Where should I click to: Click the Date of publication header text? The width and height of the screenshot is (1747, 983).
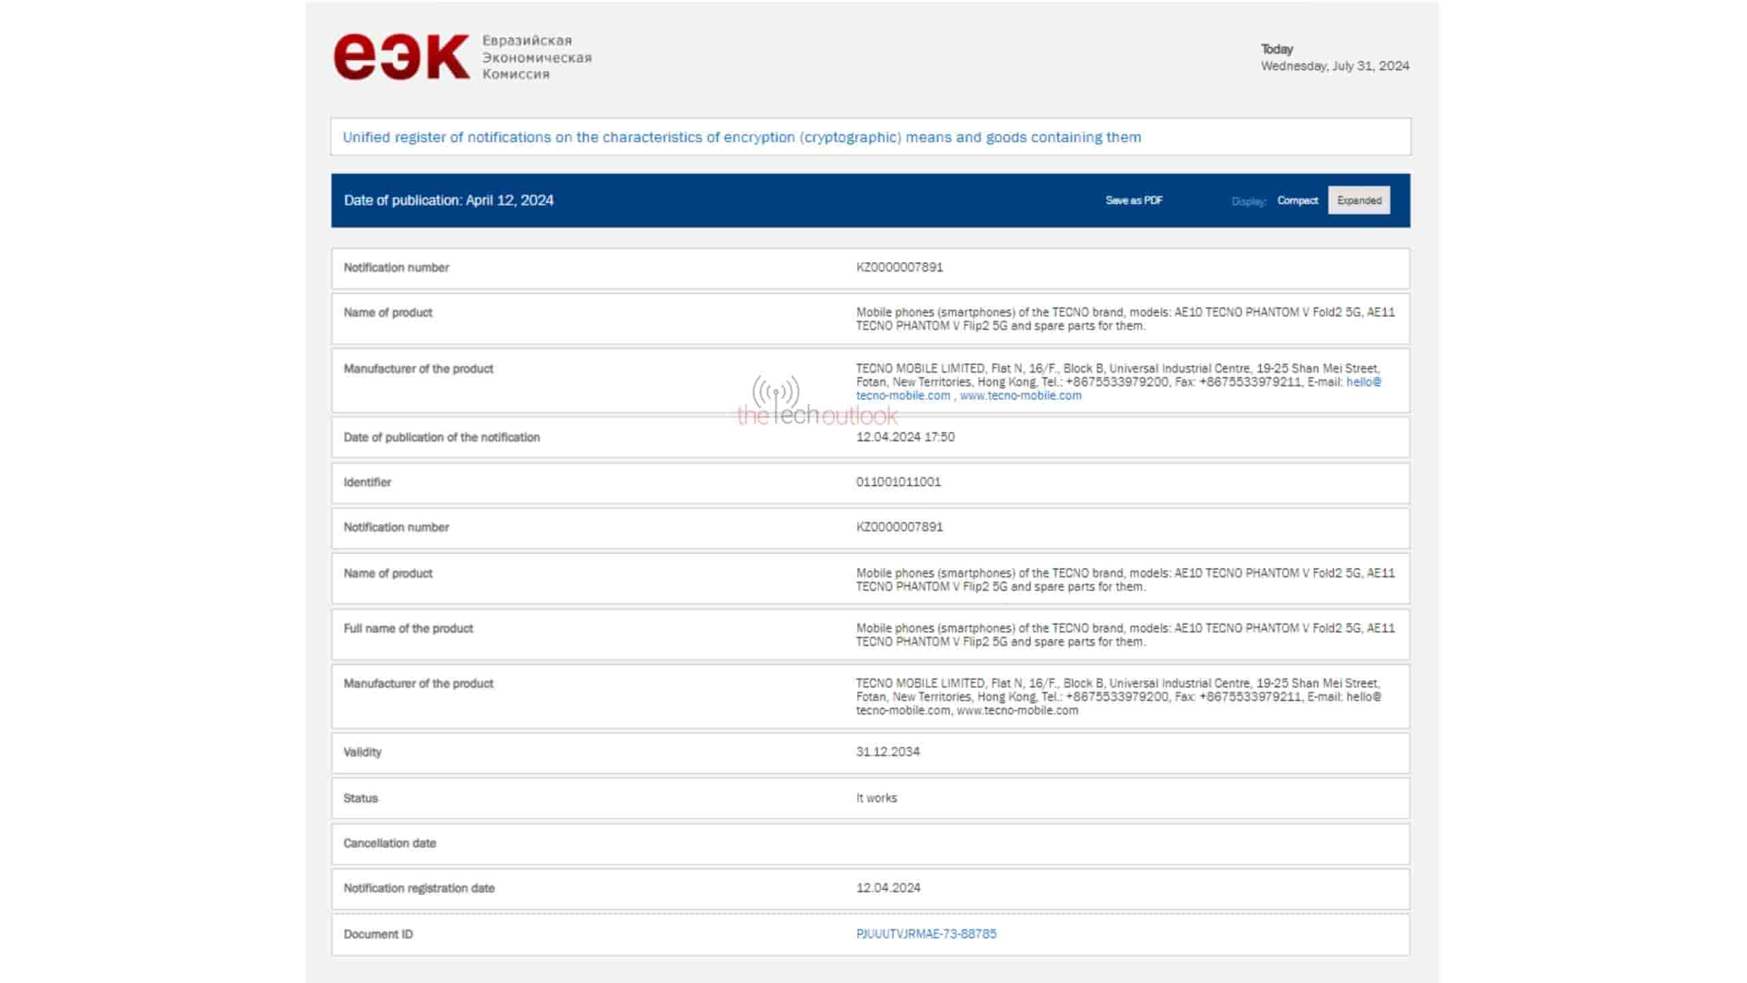point(448,201)
